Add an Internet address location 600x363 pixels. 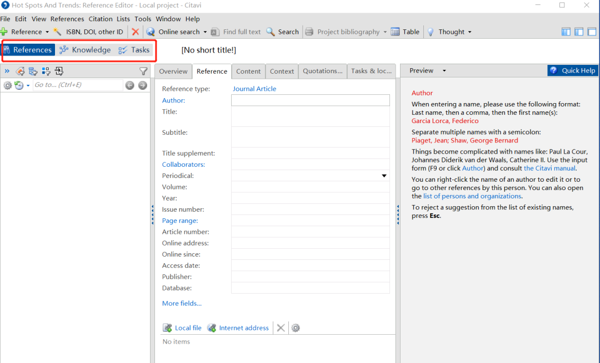coord(238,328)
